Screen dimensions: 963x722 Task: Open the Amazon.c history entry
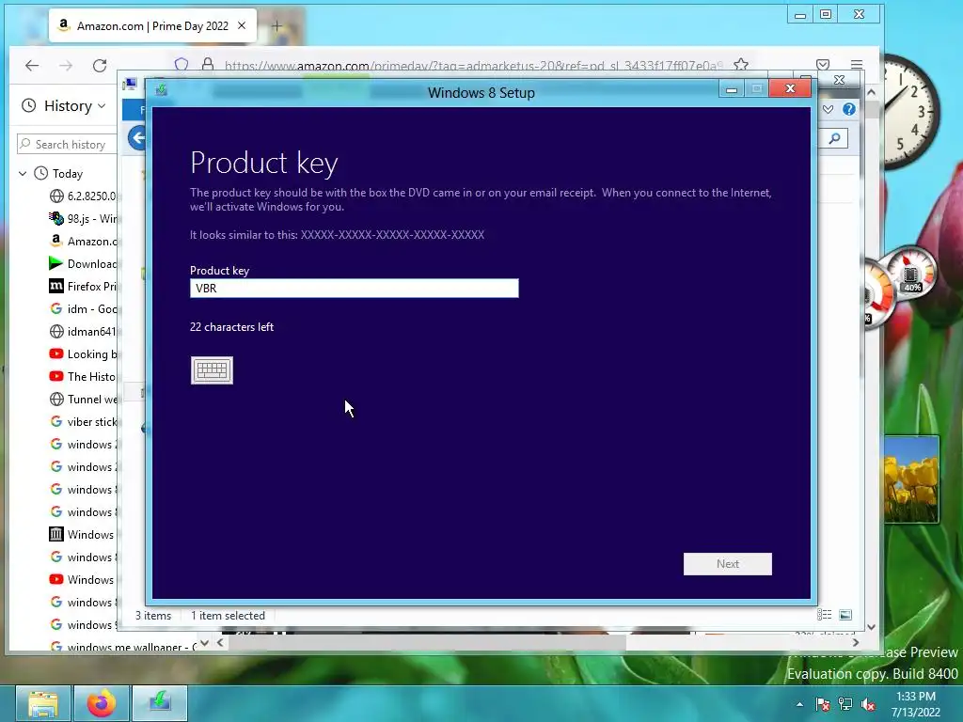(83, 242)
